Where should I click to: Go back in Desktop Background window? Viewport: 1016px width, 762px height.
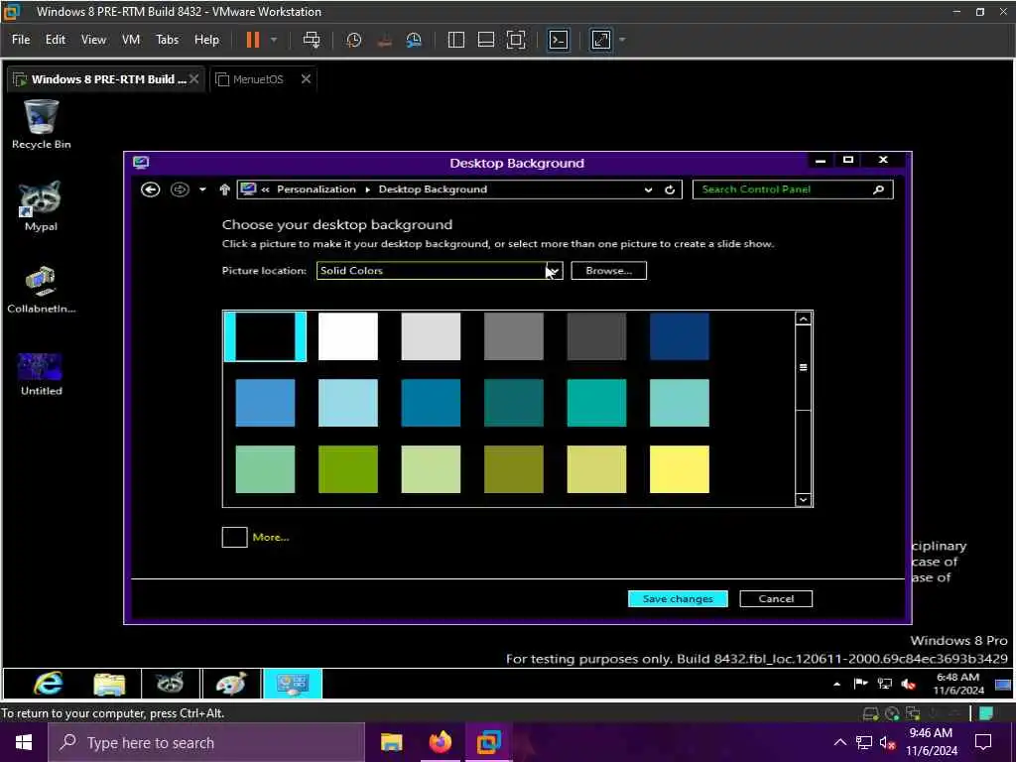point(151,190)
